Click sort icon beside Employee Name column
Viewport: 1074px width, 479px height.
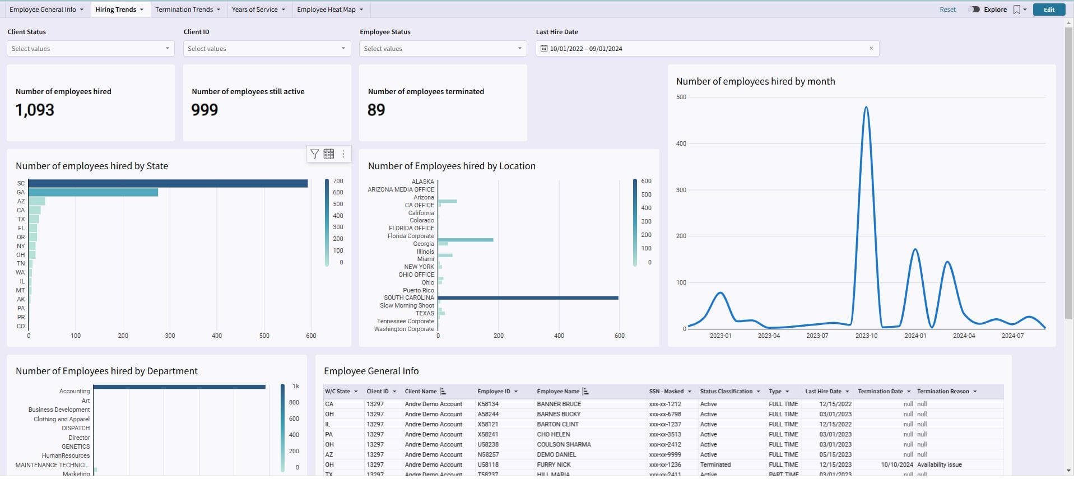[586, 392]
